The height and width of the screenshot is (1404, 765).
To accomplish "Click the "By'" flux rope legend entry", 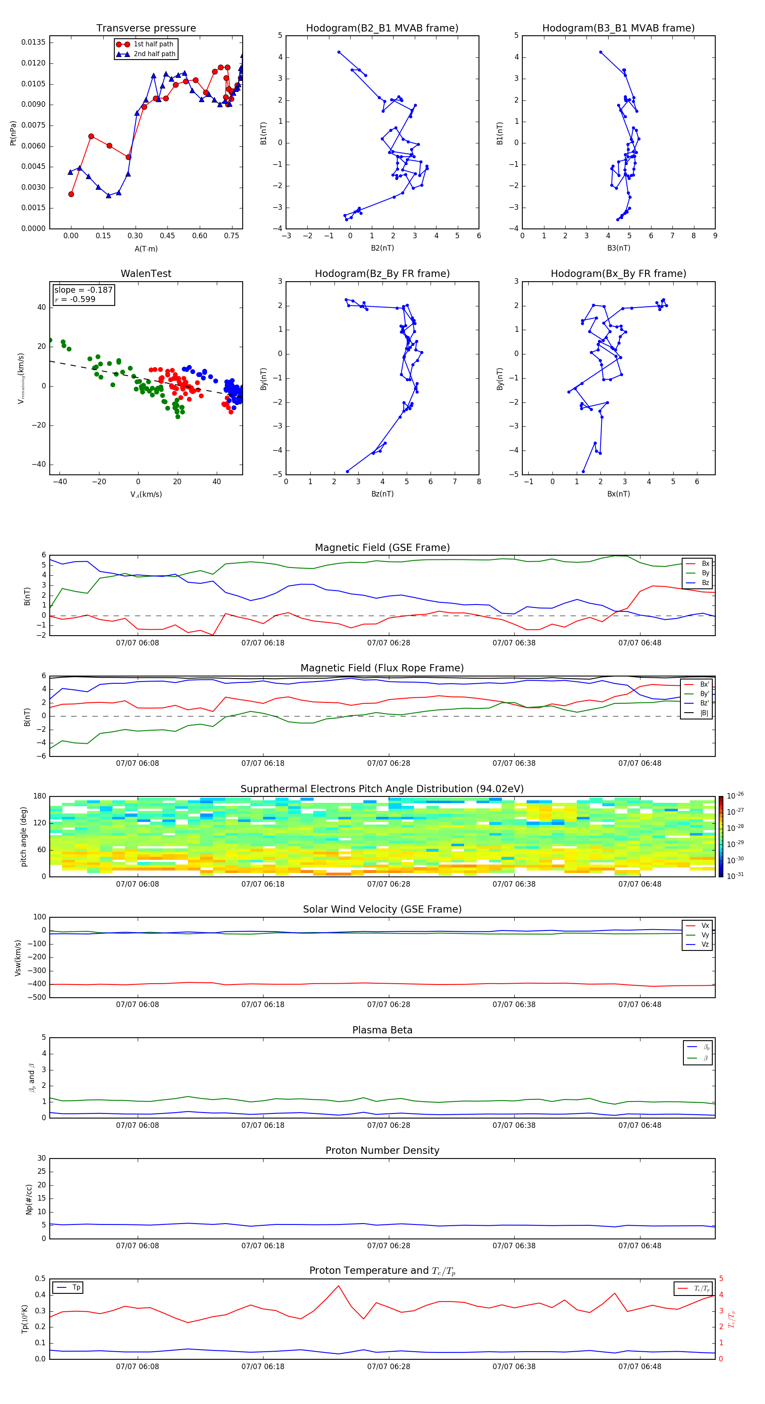I will pyautogui.click(x=697, y=694).
